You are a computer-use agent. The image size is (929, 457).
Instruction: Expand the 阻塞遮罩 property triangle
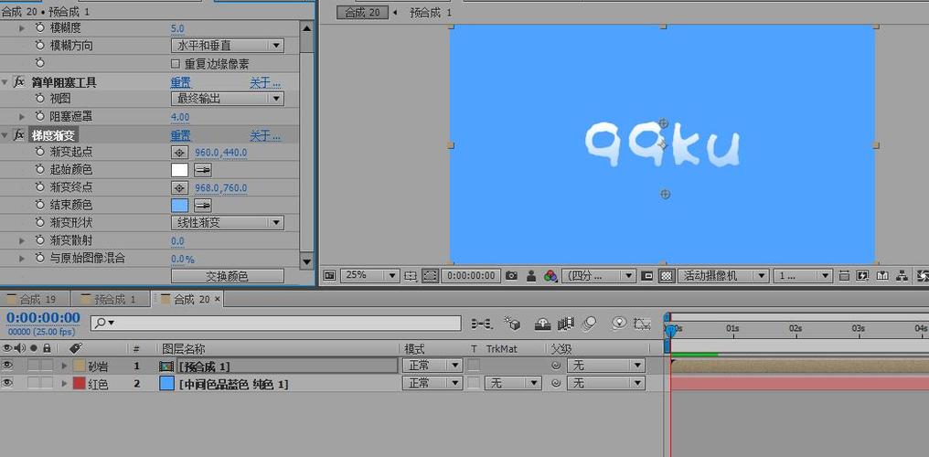click(23, 117)
